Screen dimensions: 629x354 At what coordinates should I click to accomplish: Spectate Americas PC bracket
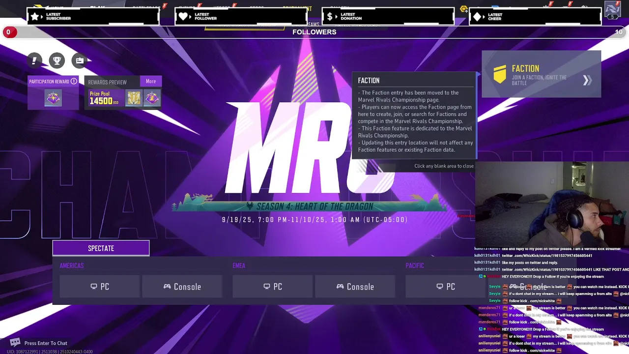click(100, 287)
